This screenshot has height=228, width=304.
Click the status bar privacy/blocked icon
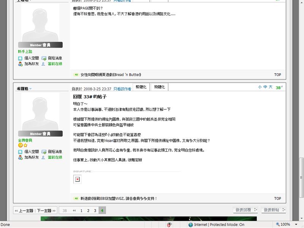click(169, 225)
